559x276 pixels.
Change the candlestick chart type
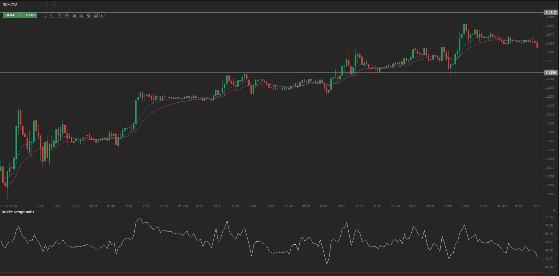68,15
